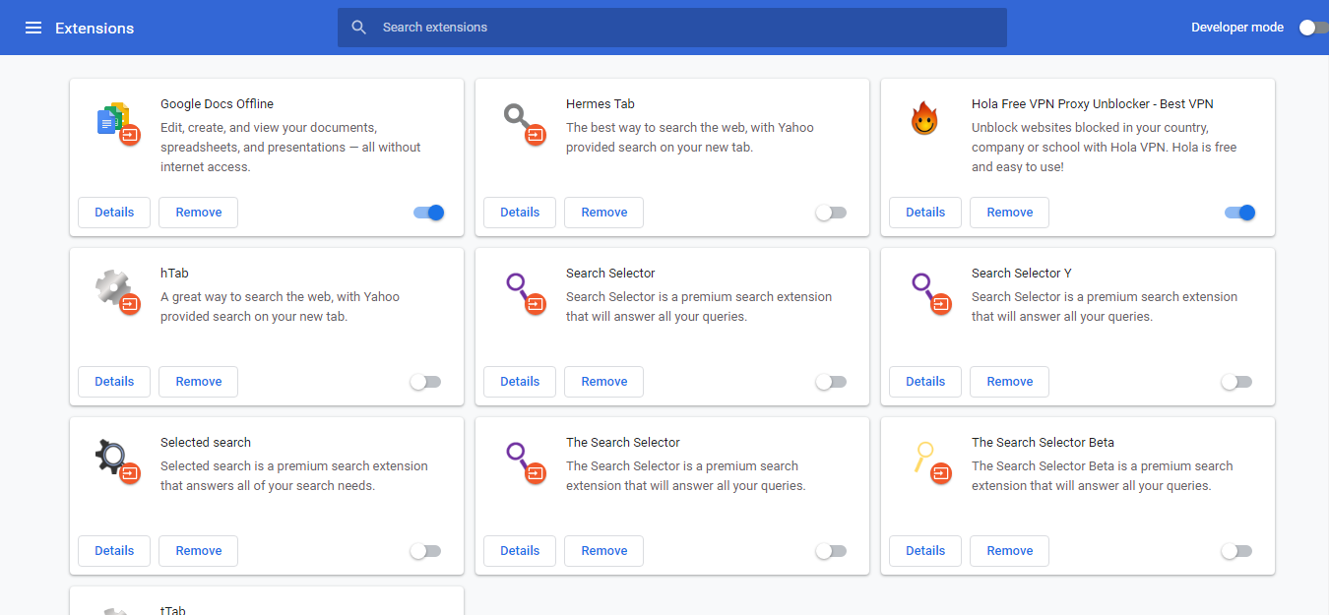Open details for The Search Selector Beta
The width and height of the screenshot is (1329, 615).
pyautogui.click(x=924, y=550)
